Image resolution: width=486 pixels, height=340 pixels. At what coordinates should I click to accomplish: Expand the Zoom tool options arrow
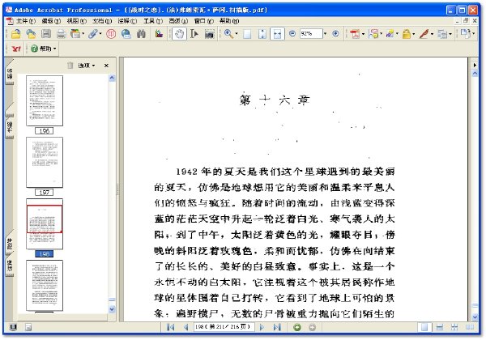pyautogui.click(x=237, y=34)
